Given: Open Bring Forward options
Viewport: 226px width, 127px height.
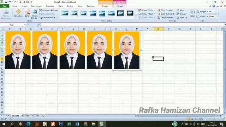Looking at the screenshot, I should pyautogui.click(x=166, y=10).
